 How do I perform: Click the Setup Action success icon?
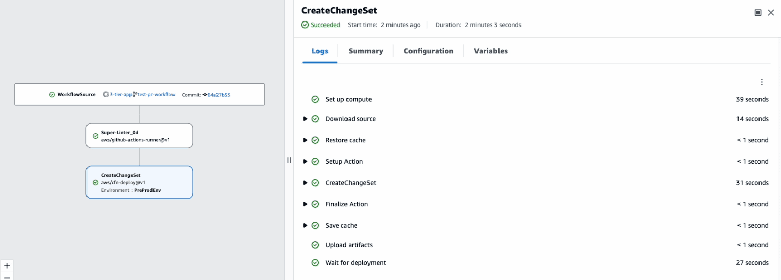(x=315, y=161)
